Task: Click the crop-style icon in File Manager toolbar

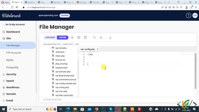Action: [x=101, y=37]
